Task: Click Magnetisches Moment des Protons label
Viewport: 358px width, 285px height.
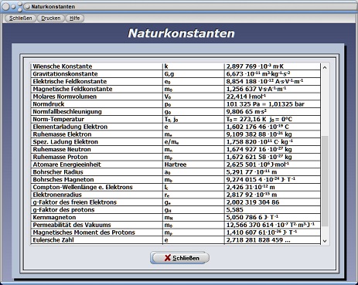Action: coord(84,232)
